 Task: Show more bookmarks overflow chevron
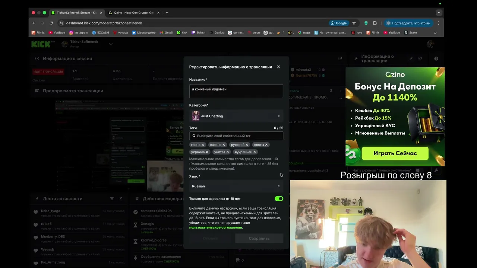tap(435, 33)
